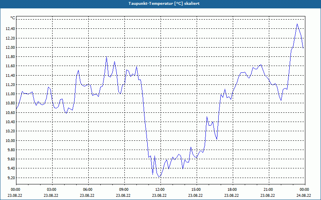This screenshot has height=200, width=321.
Task: Click the 23.08.22 date under 12:00
Action: 159,195
